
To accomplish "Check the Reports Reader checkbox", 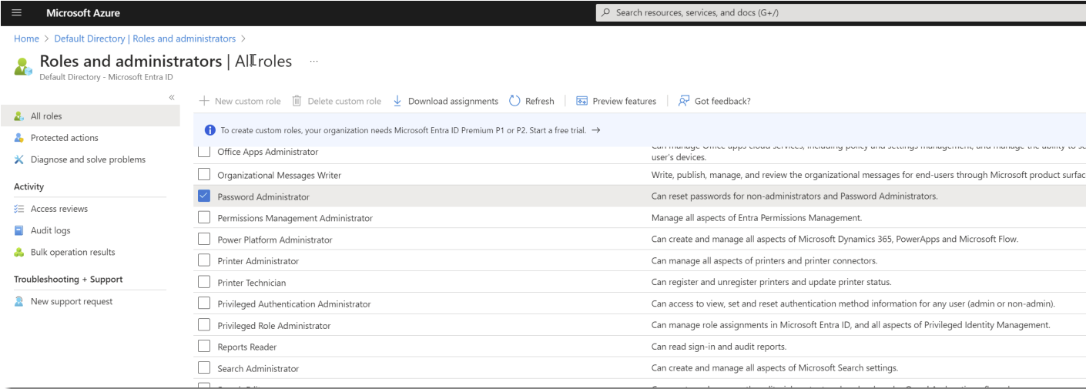I will tap(204, 347).
